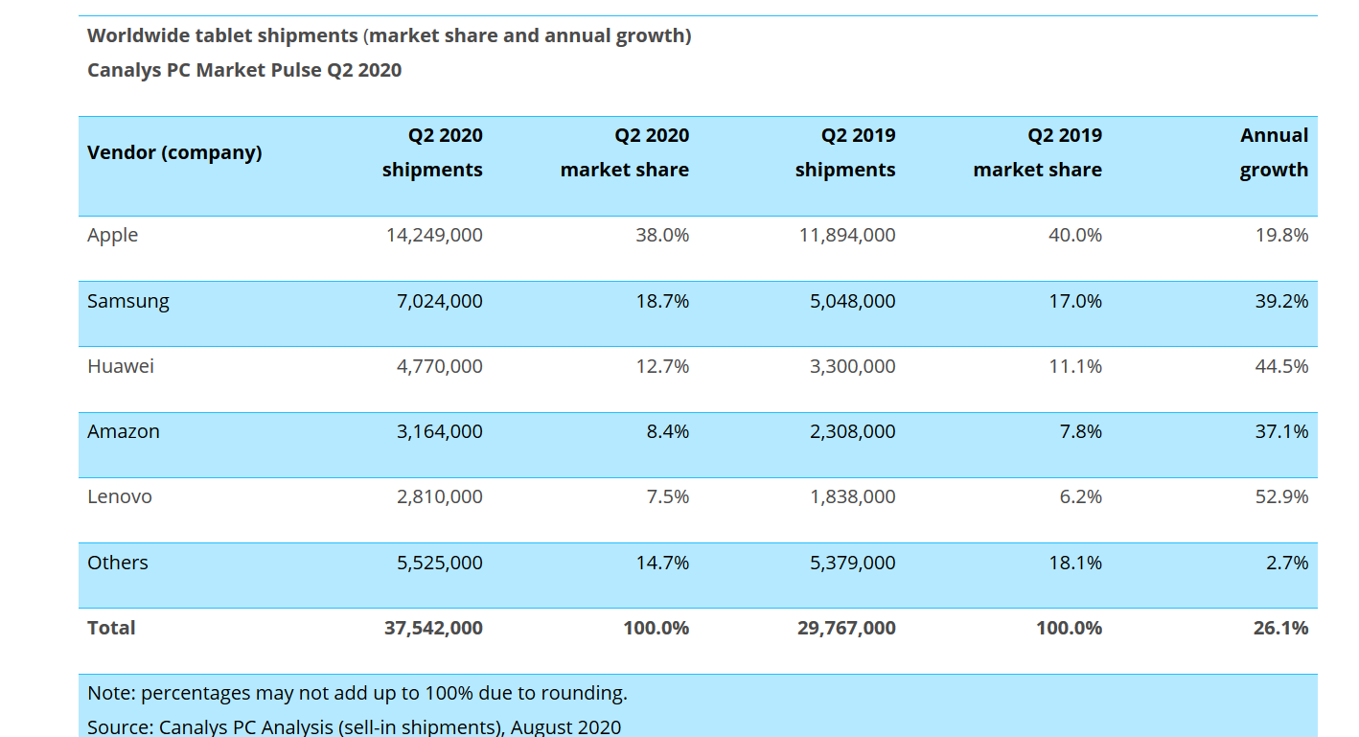Click the total 29,767,000 shipments value
This screenshot has height=737, width=1359.
click(846, 628)
